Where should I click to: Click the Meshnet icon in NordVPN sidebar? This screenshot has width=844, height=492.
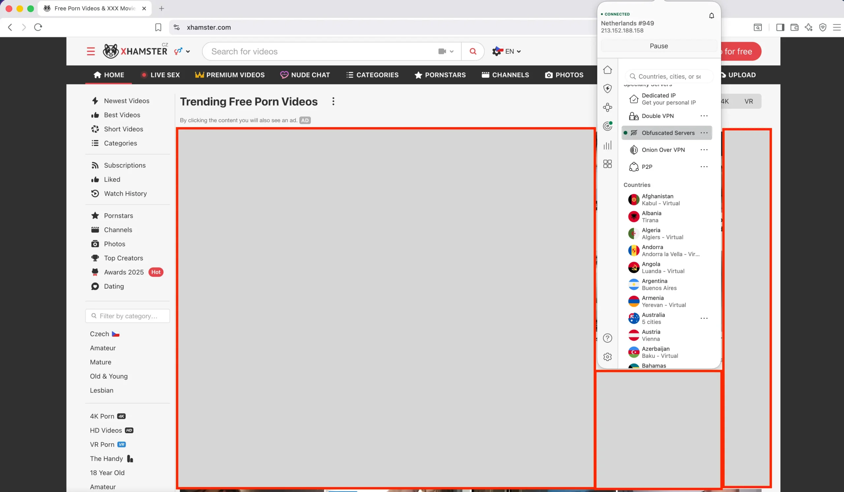coord(607,107)
